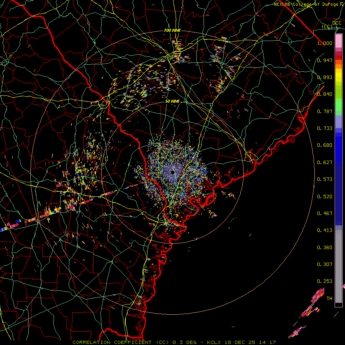The width and height of the screenshot is (345, 345).
Task: Select the 0.680 scale value
Action: pos(325,145)
